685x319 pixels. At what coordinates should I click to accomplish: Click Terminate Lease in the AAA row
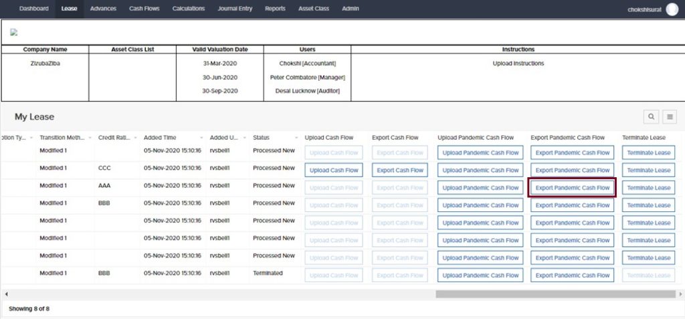(648, 188)
